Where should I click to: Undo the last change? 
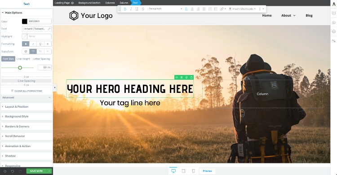coord(13,171)
